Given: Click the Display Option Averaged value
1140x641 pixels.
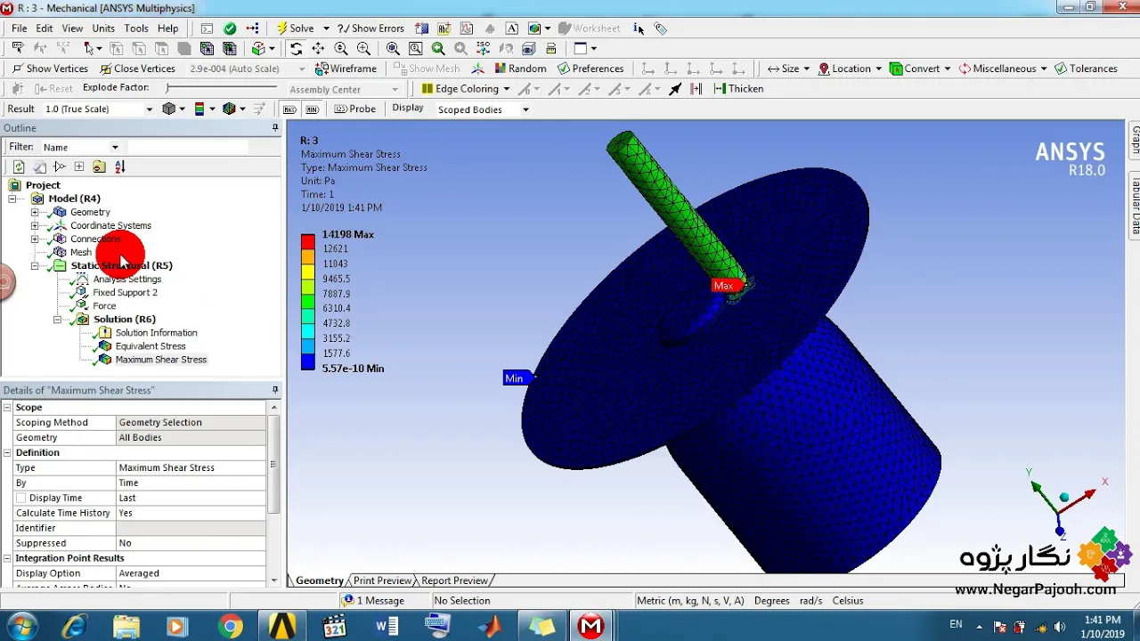Looking at the screenshot, I should point(191,573).
